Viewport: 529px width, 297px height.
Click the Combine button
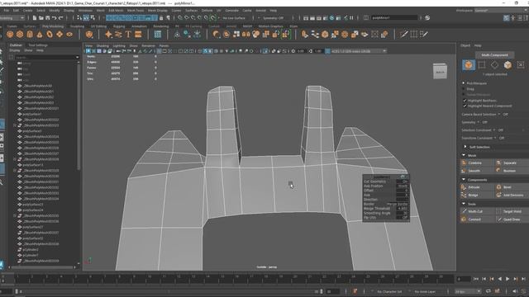click(477, 163)
